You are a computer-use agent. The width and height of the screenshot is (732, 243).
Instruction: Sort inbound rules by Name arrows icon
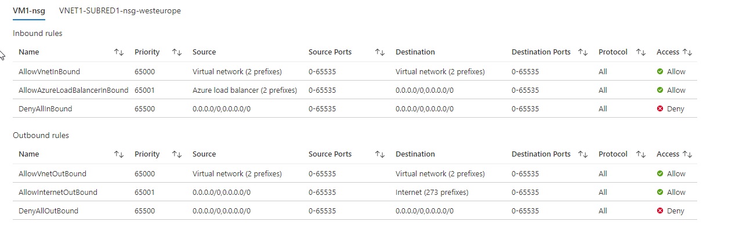[x=119, y=52]
